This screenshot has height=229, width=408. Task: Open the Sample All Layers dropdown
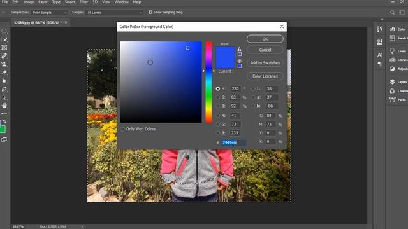click(114, 13)
